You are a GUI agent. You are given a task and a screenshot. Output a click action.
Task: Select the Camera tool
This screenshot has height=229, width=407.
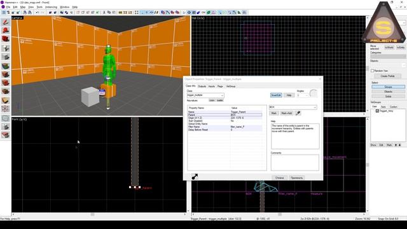pyautogui.click(x=5, y=39)
